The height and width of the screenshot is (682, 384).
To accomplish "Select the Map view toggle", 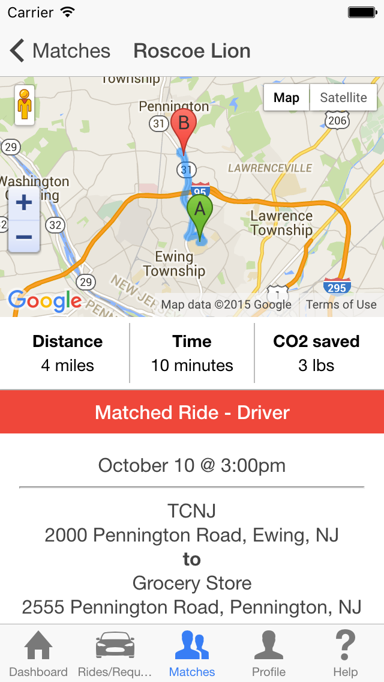I will point(286,98).
